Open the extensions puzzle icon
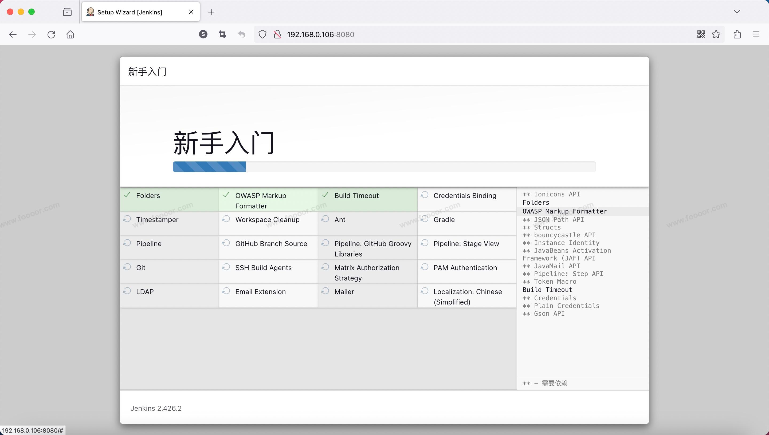 coord(737,34)
